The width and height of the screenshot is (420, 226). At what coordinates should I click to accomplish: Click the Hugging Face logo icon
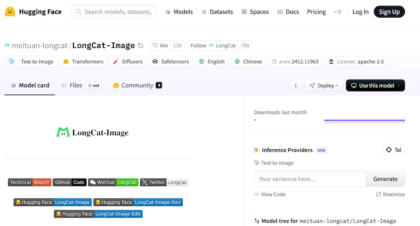click(10, 12)
